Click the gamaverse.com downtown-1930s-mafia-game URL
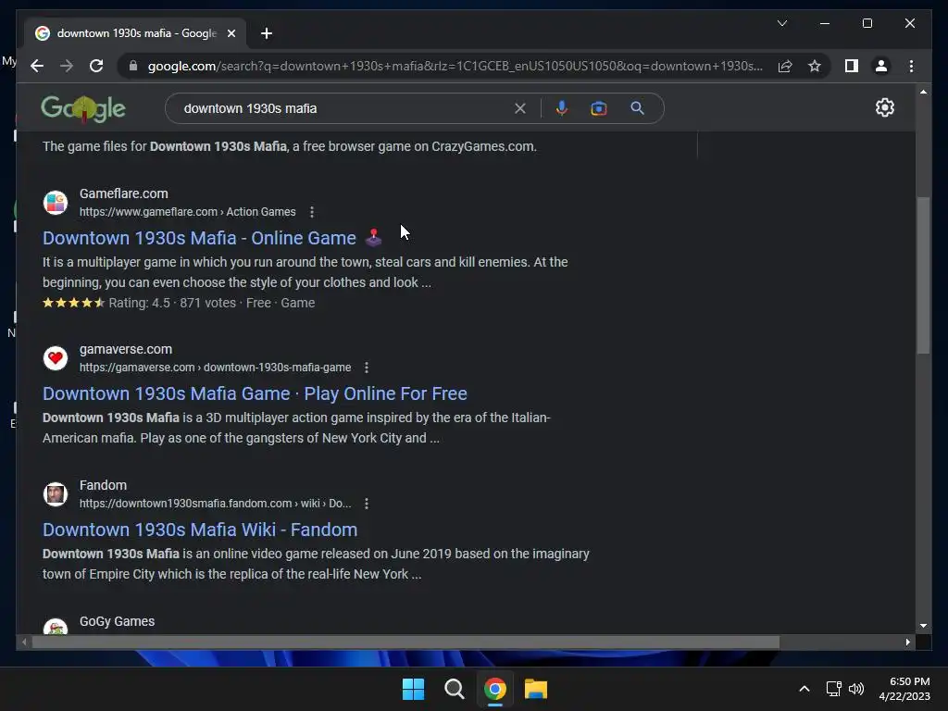The image size is (948, 711). (x=215, y=367)
